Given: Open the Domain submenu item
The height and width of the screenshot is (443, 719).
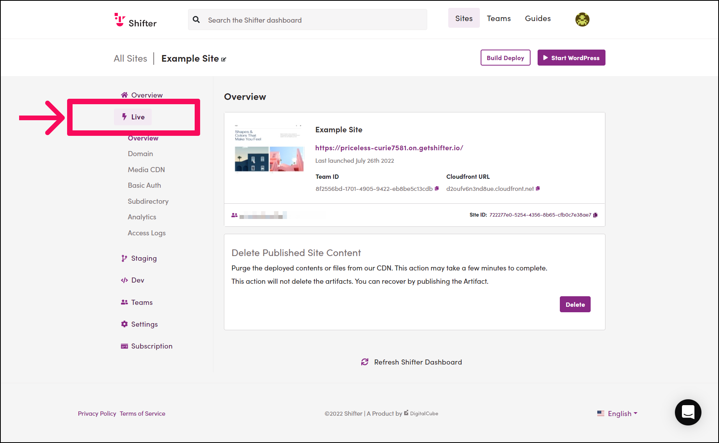Looking at the screenshot, I should (x=140, y=154).
